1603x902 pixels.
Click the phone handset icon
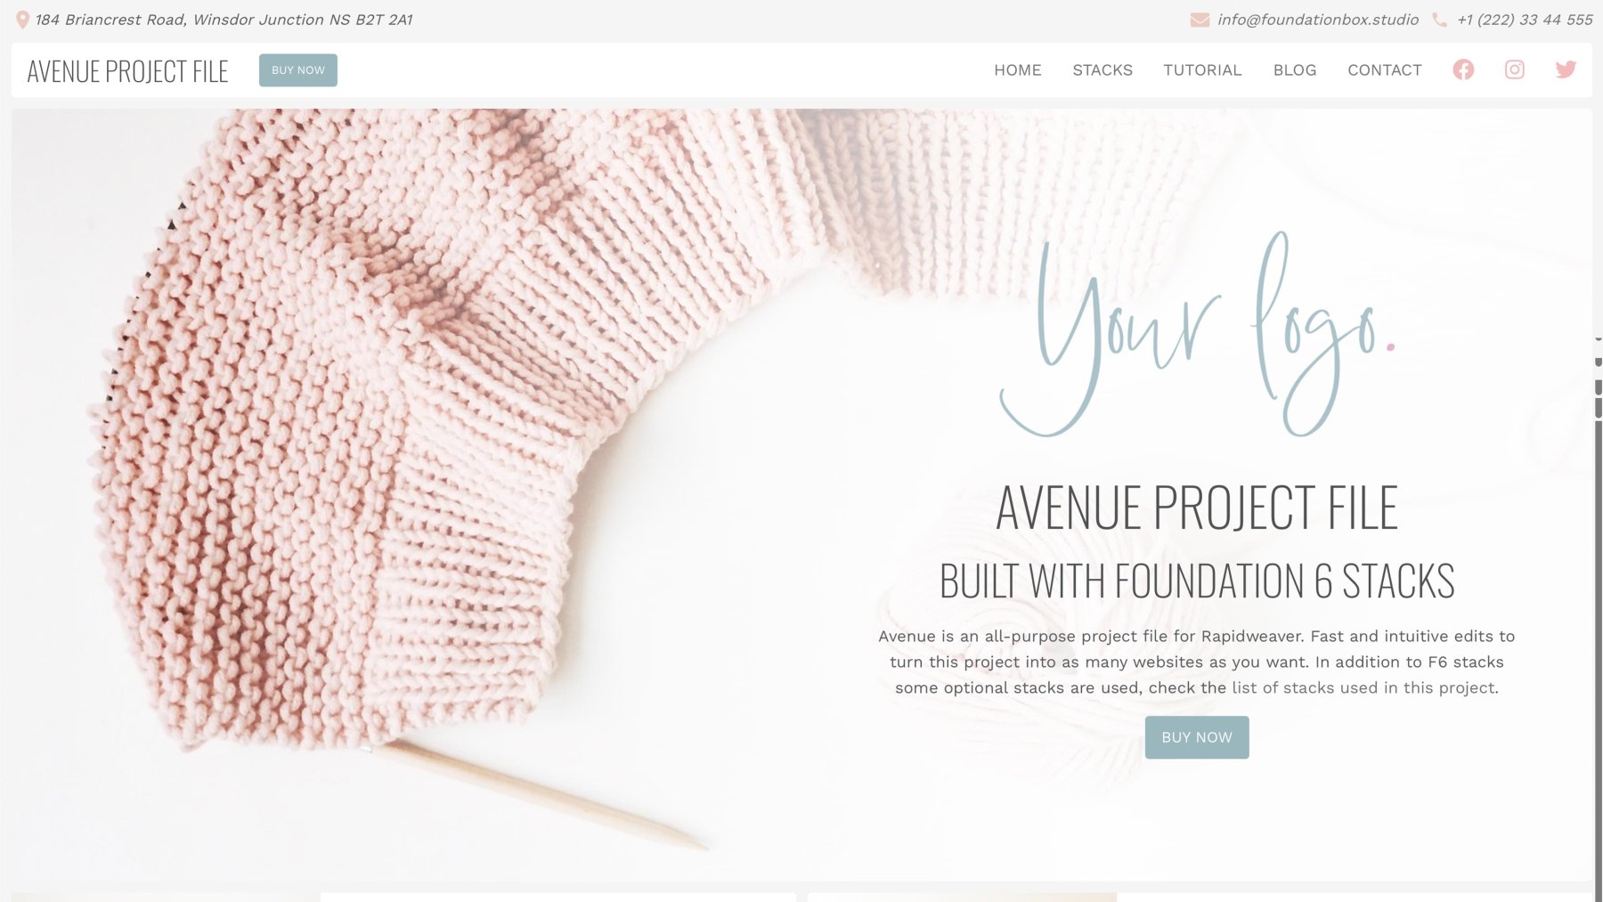(1439, 20)
